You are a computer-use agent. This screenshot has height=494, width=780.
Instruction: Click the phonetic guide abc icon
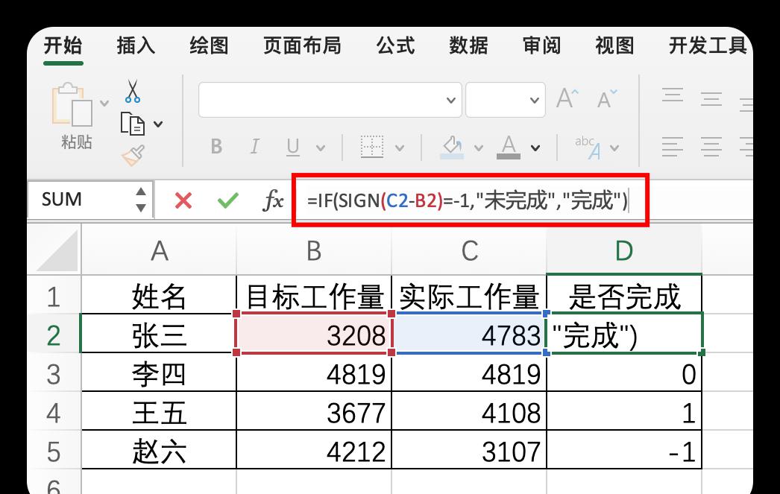coord(588,147)
